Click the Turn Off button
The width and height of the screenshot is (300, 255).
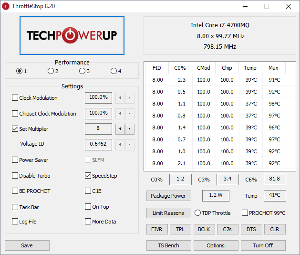pos(263,245)
